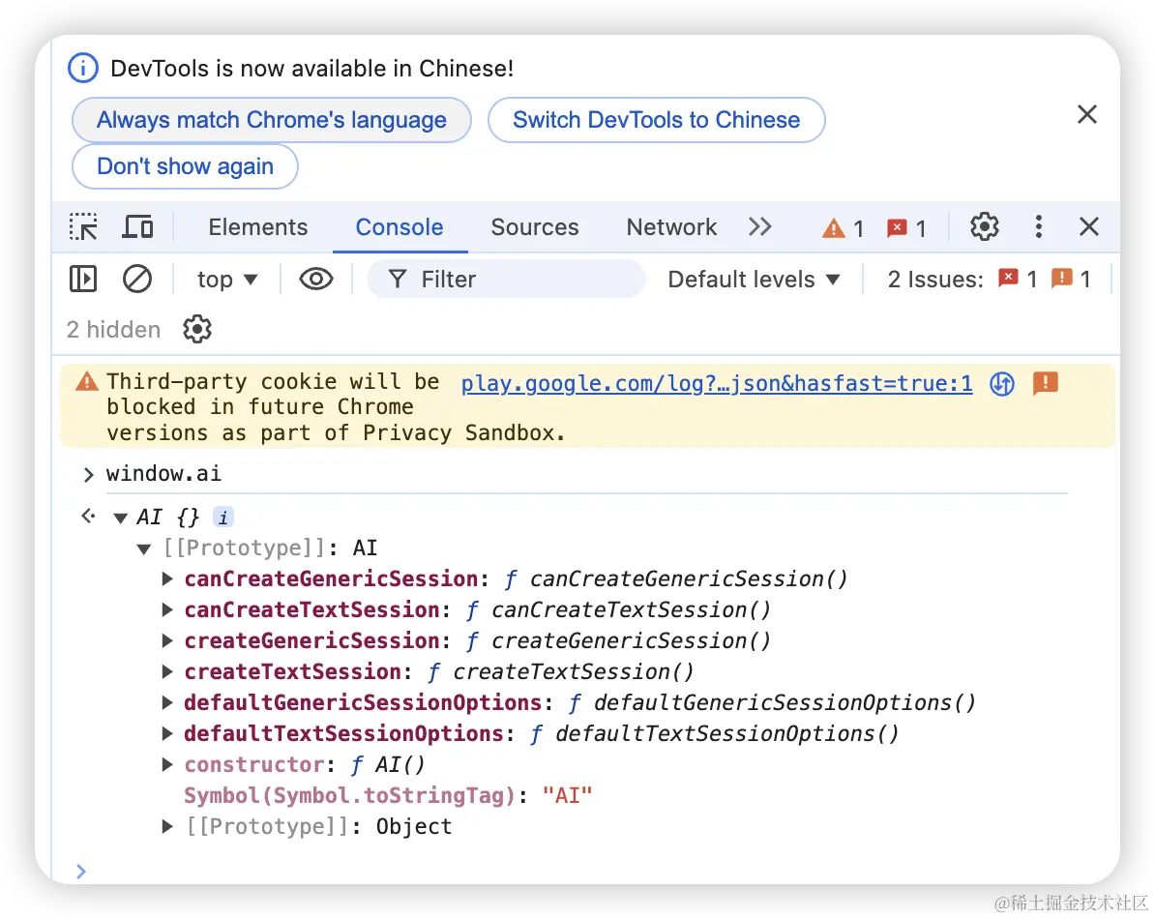
Task: Open the Default levels dropdown
Action: point(754,280)
